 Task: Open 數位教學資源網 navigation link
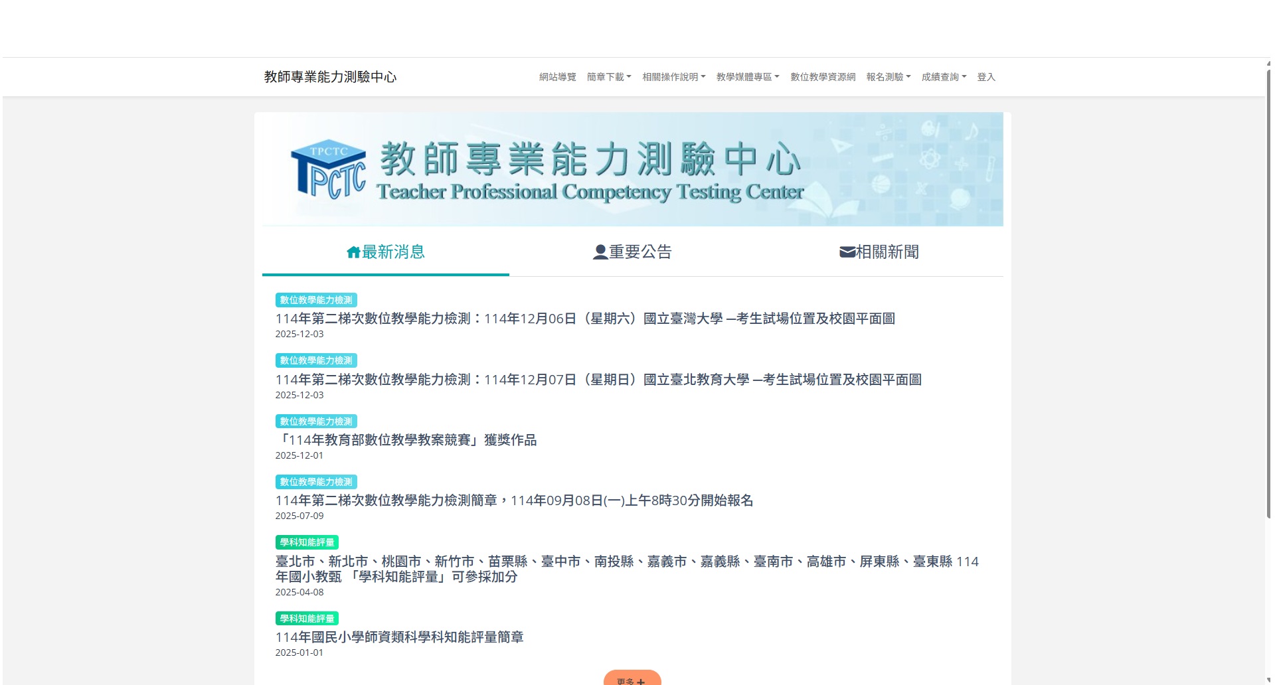(823, 76)
